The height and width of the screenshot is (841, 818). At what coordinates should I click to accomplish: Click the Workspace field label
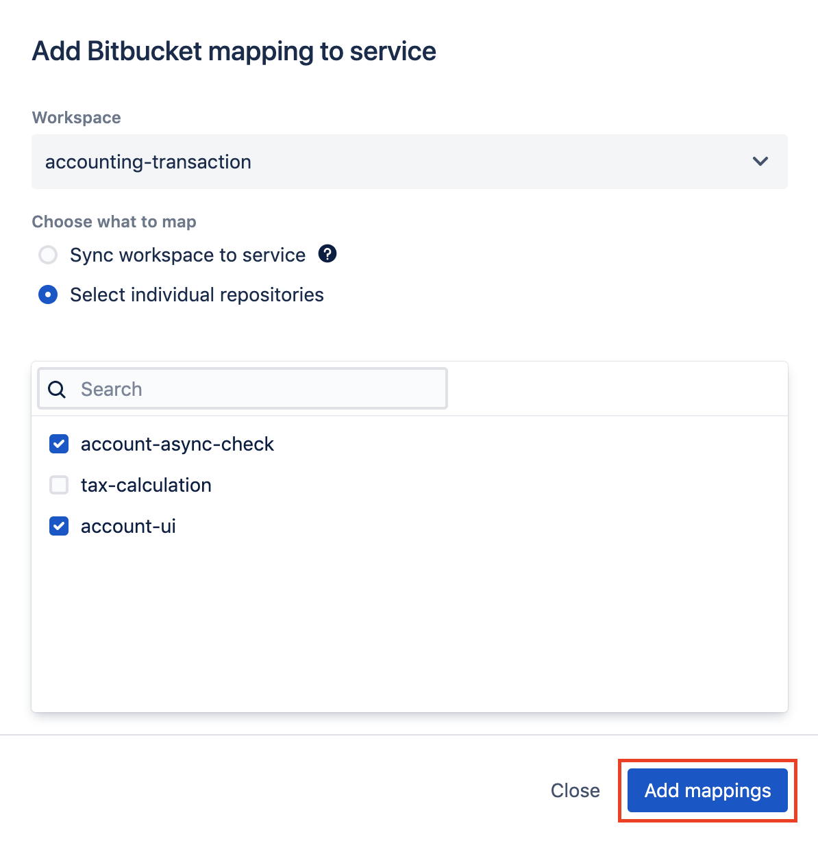point(77,118)
